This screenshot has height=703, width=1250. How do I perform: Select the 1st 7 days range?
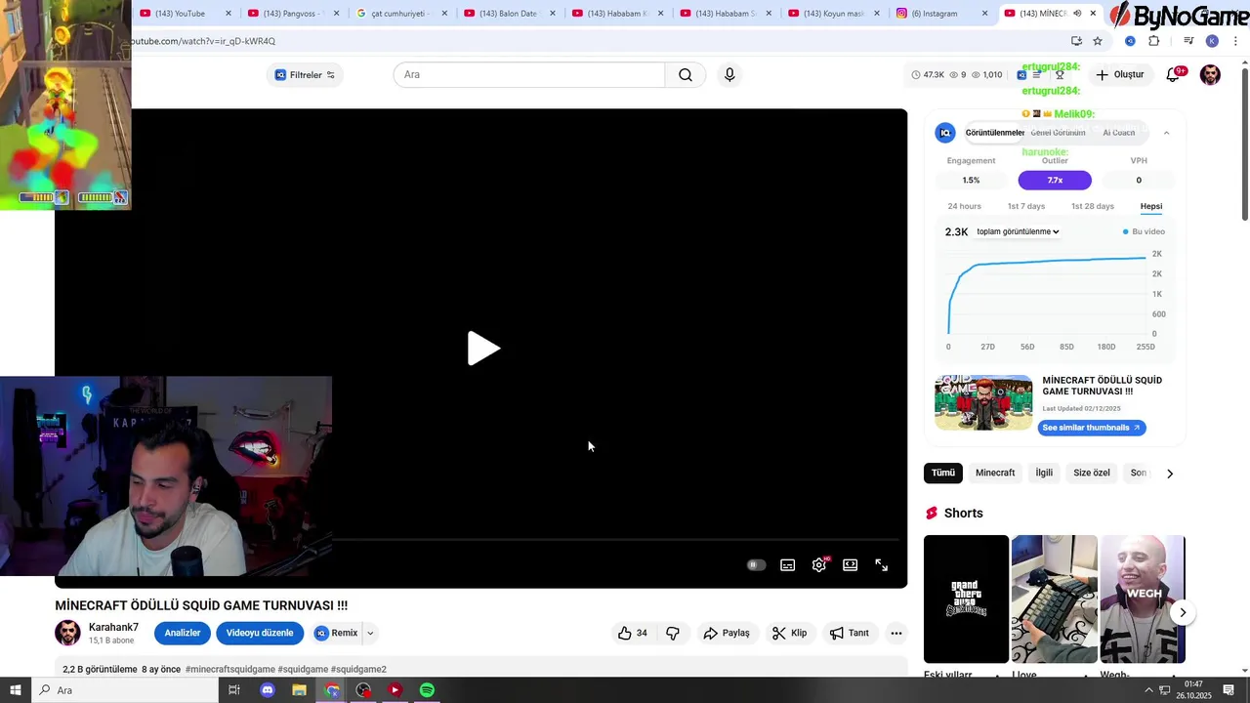click(1026, 206)
